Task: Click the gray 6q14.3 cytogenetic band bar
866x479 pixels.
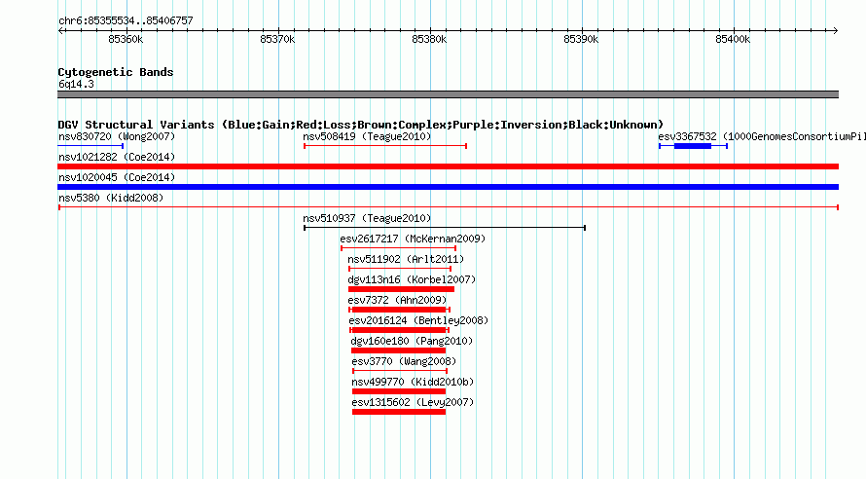Action: pyautogui.click(x=448, y=94)
